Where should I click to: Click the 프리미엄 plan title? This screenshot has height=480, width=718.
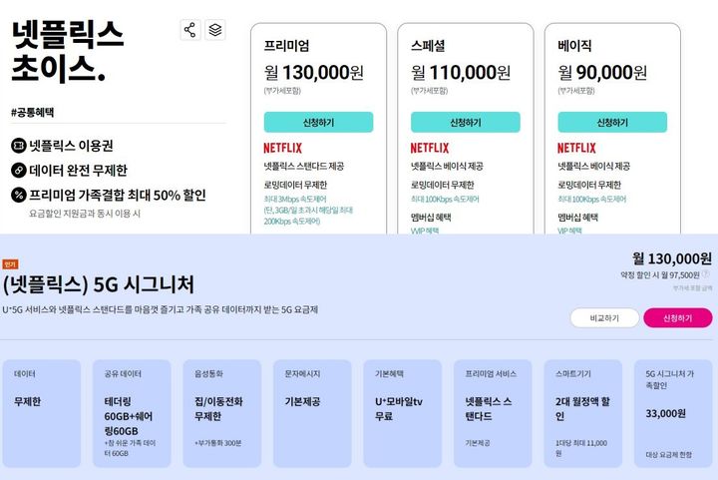tap(286, 46)
